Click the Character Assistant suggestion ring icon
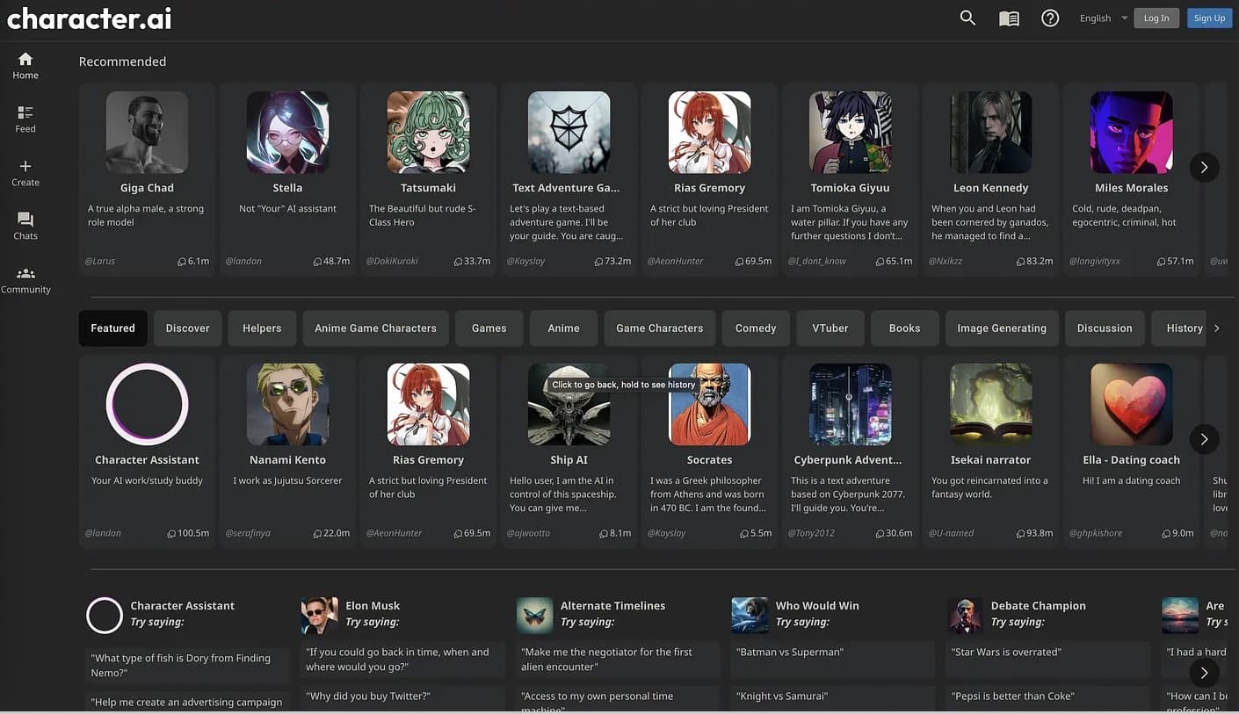The width and height of the screenshot is (1239, 714). [x=104, y=616]
